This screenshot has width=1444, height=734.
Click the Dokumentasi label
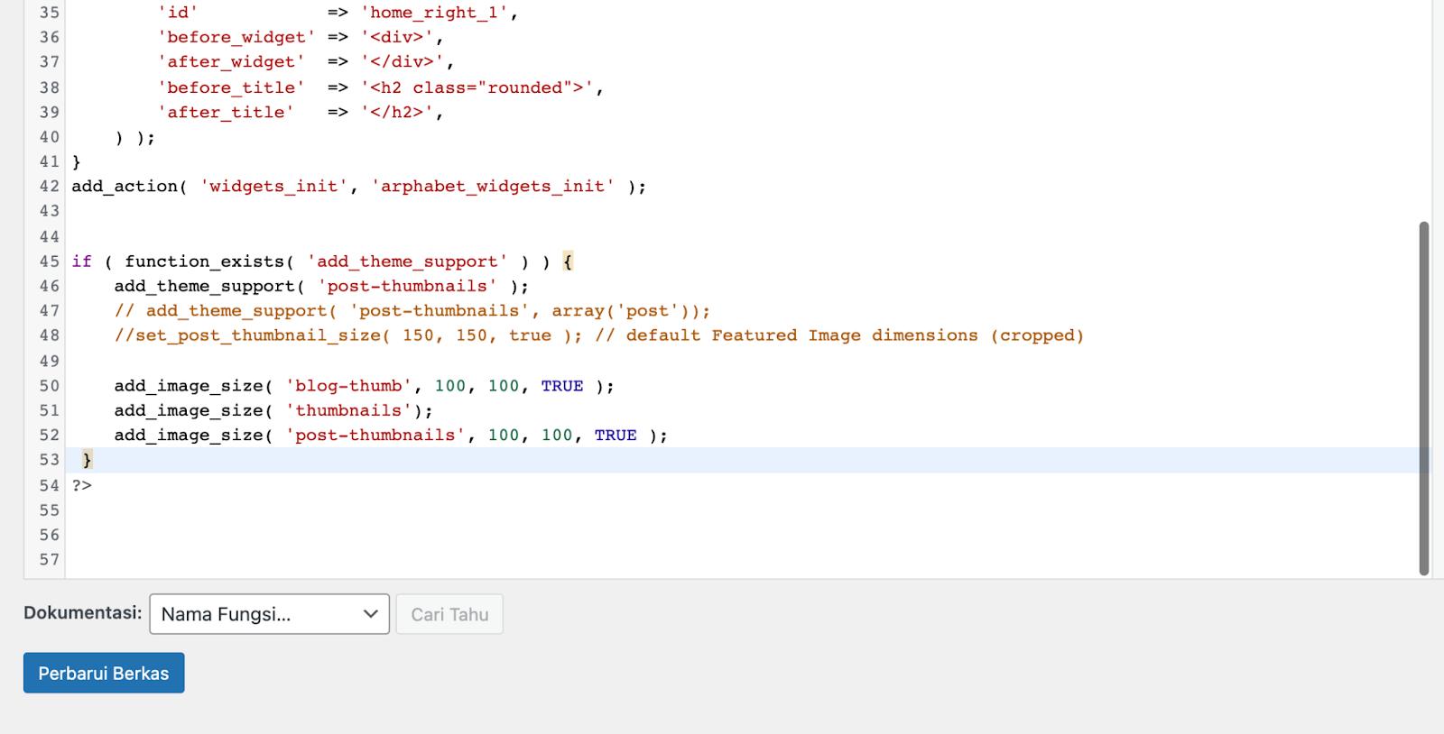[83, 613]
